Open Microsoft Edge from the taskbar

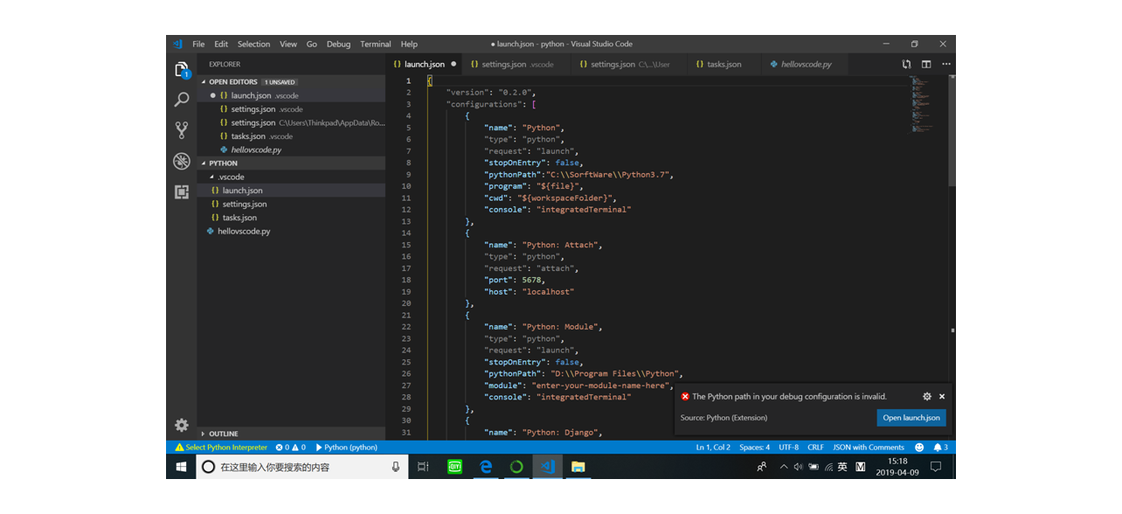click(x=486, y=467)
